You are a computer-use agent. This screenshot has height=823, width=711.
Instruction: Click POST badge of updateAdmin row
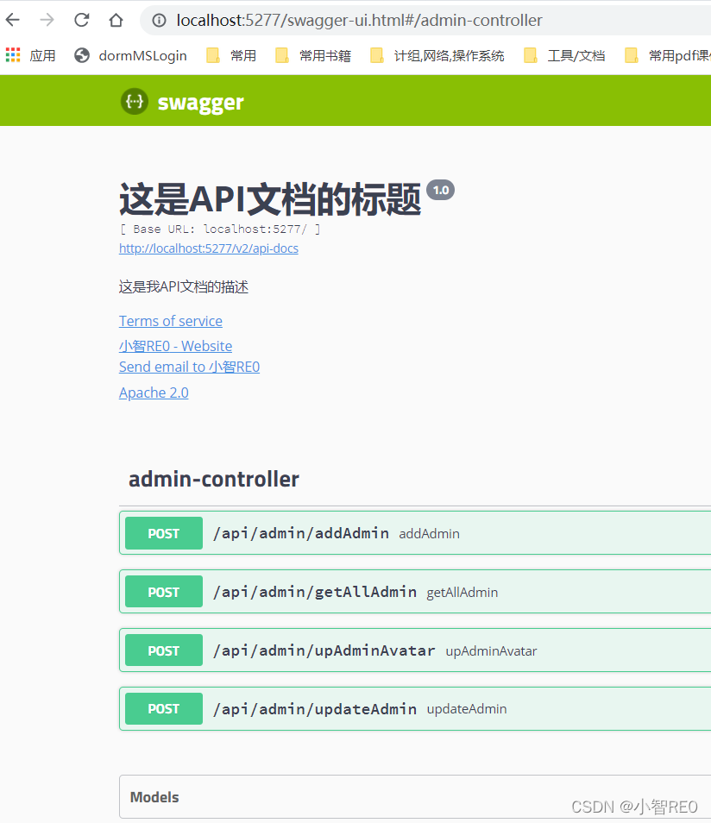click(164, 708)
